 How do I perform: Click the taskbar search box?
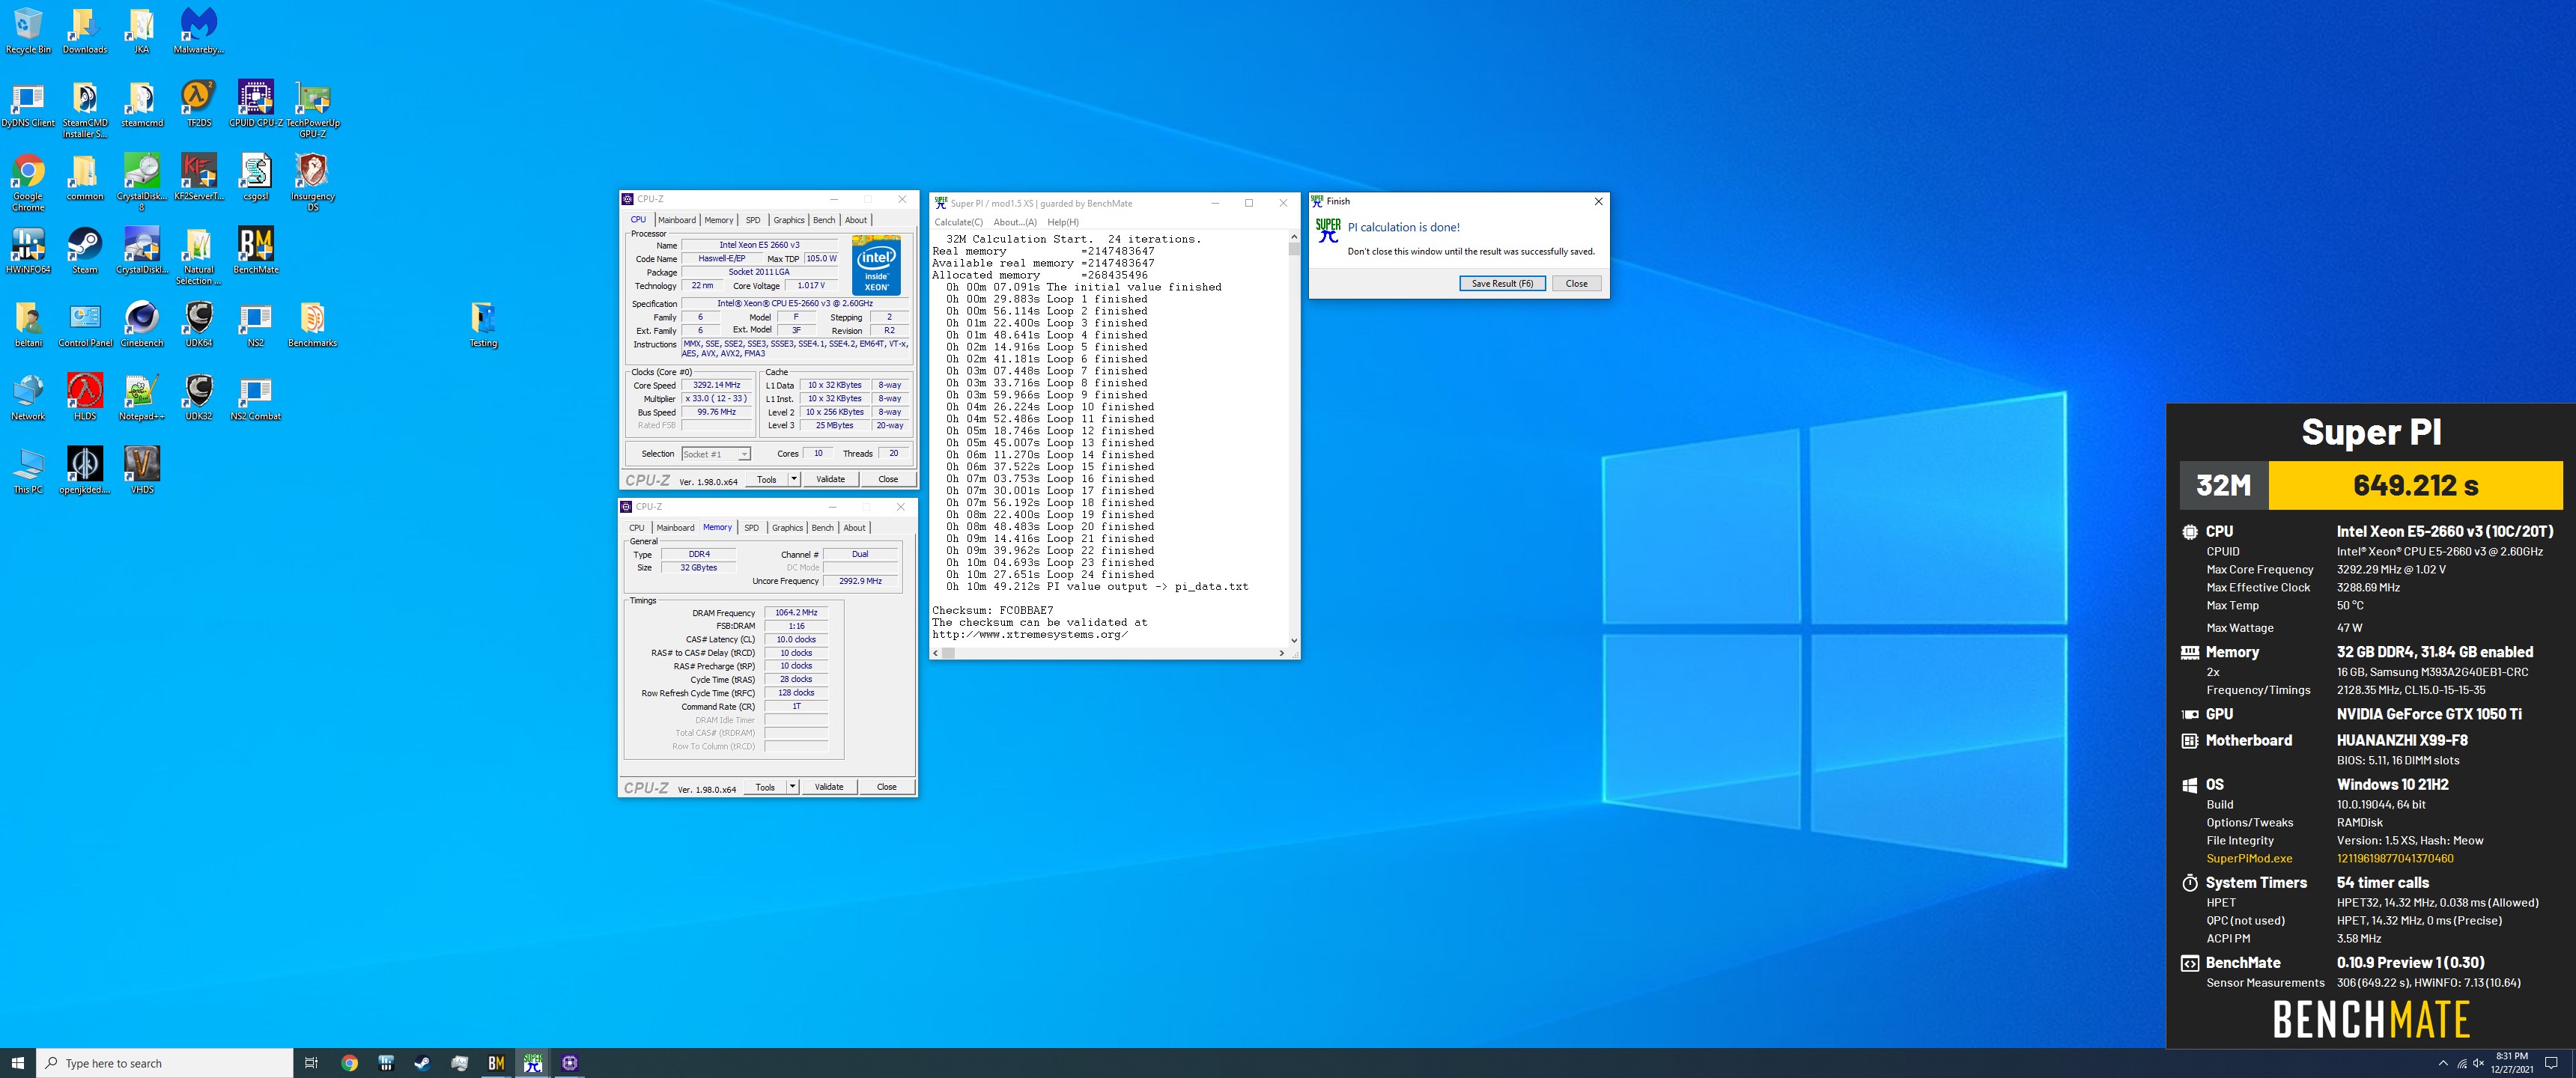pos(164,1063)
